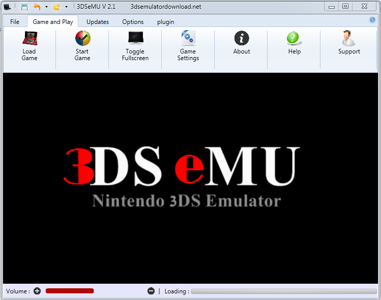Close the 3DSeMU window

[364, 7]
